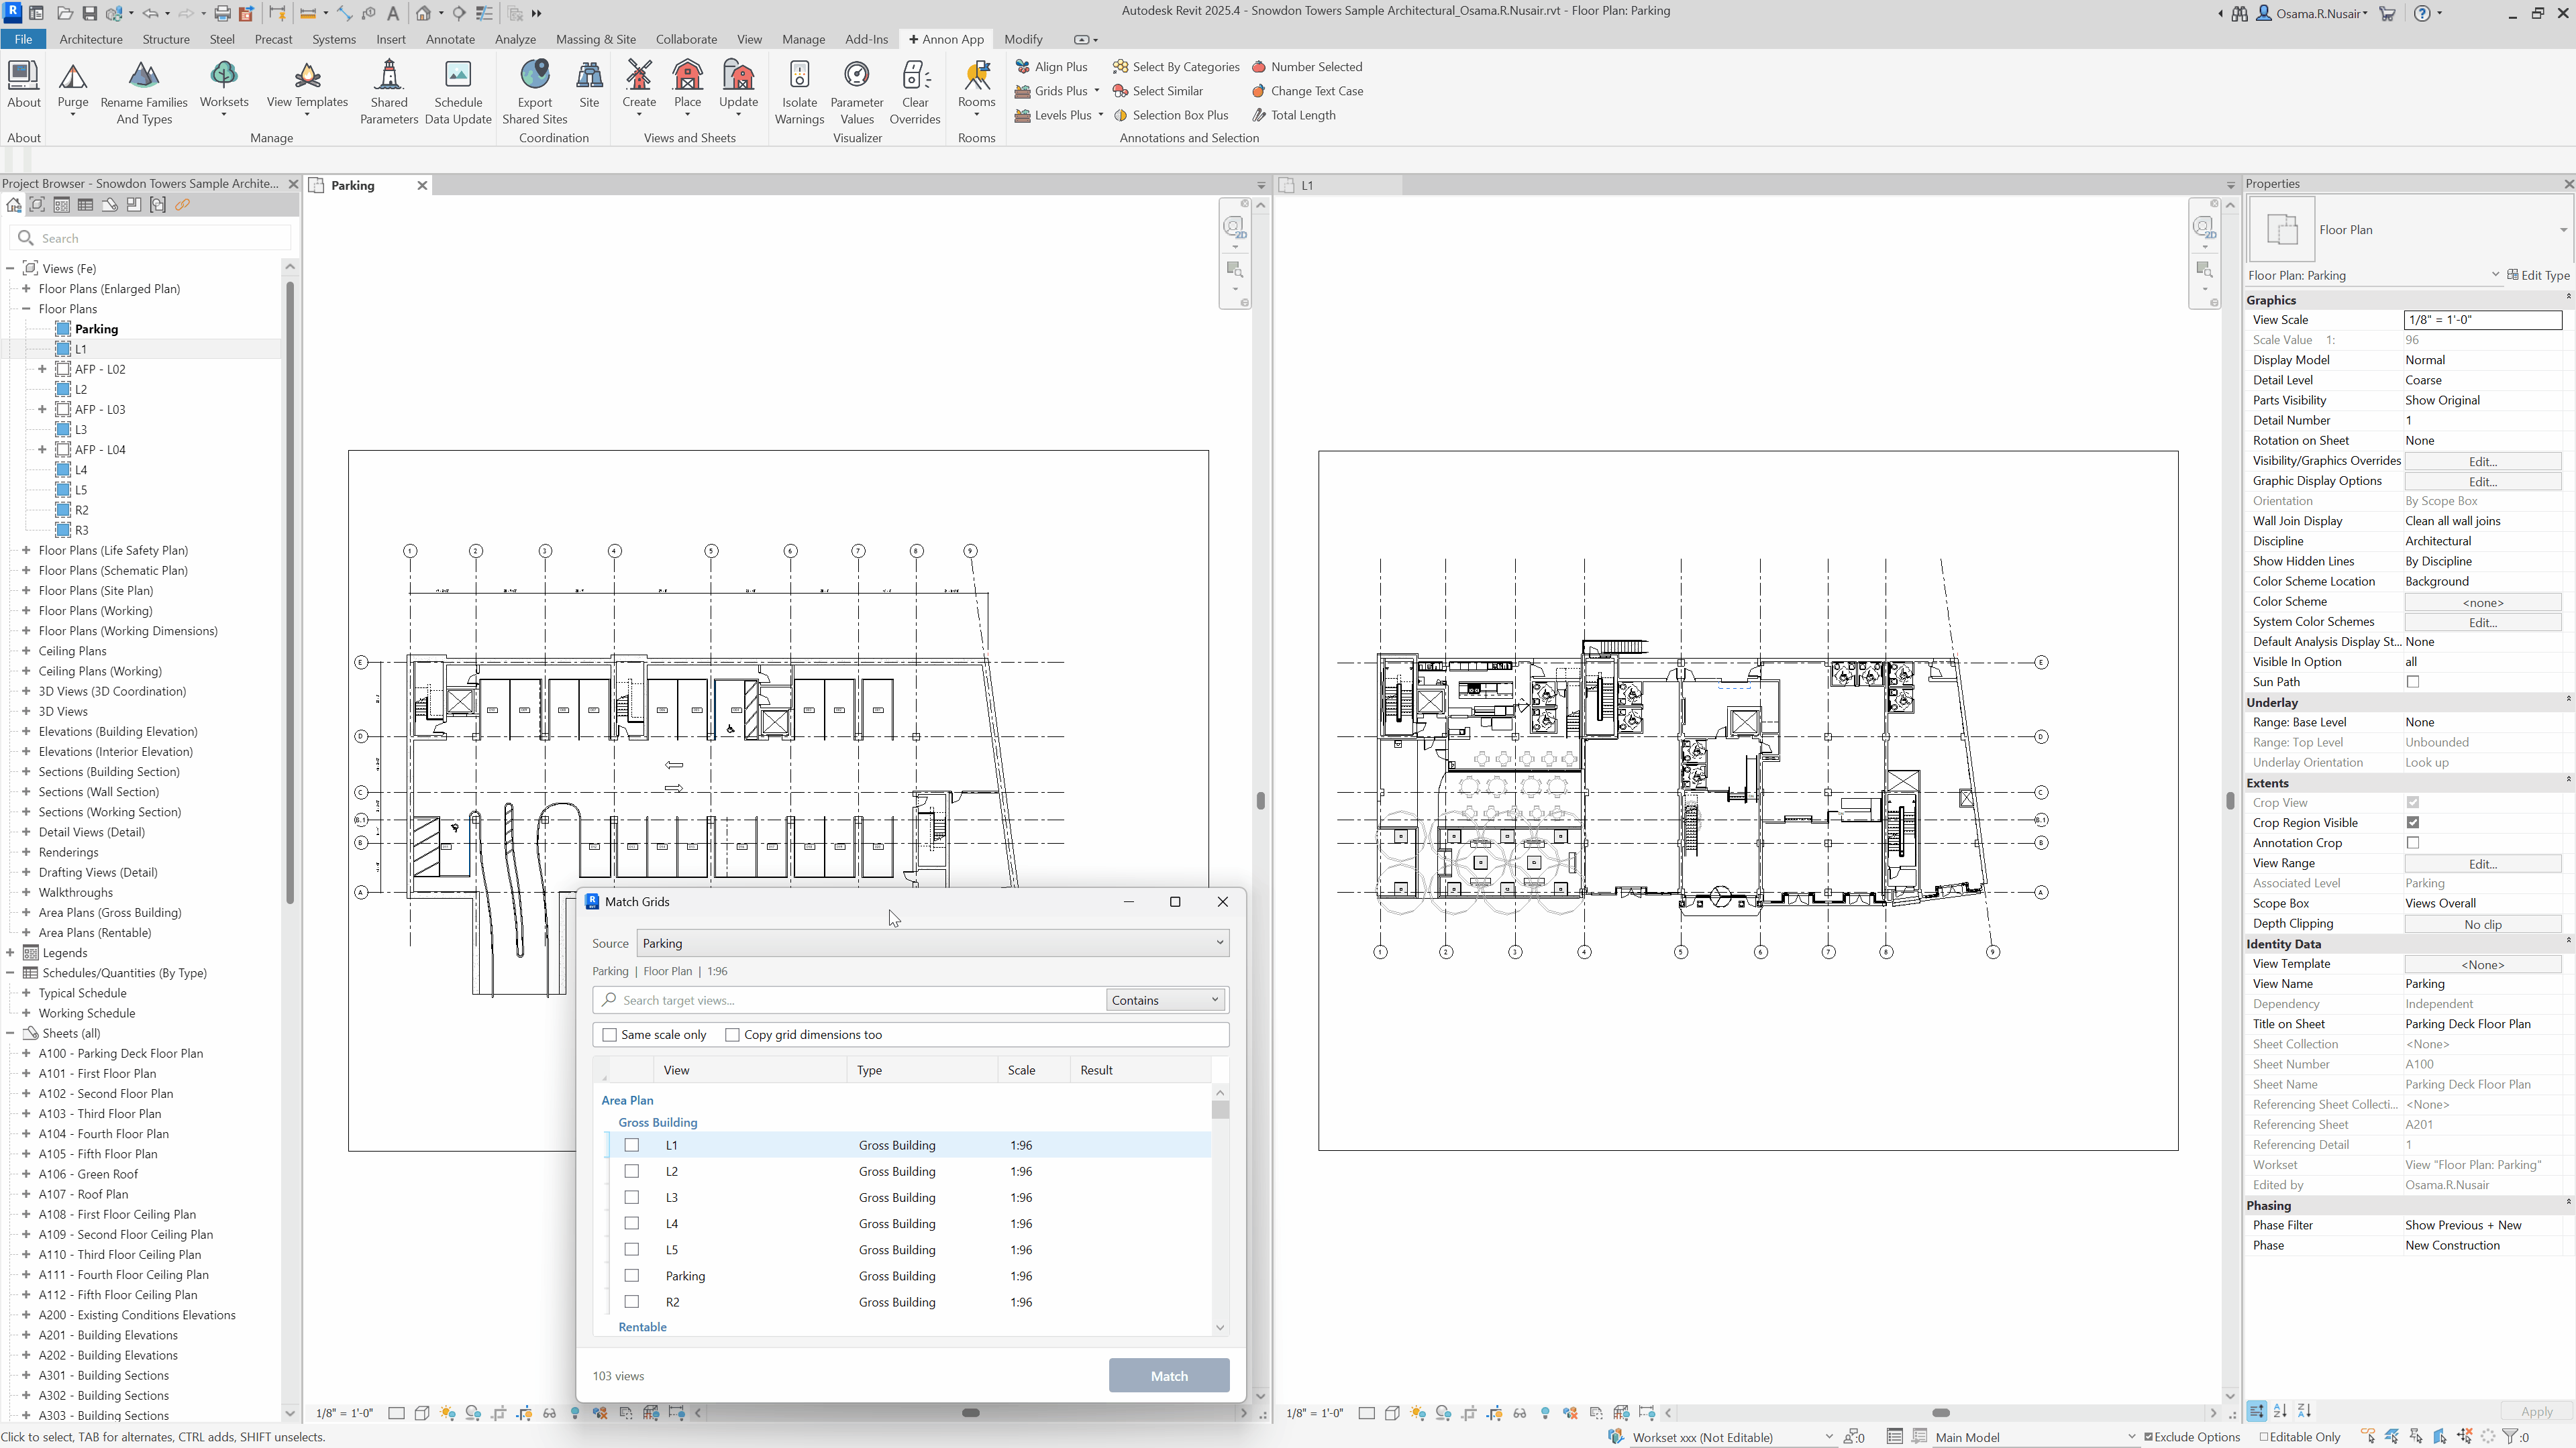Click the Match button
Viewport: 2576px width, 1448px height.
(x=1169, y=1376)
